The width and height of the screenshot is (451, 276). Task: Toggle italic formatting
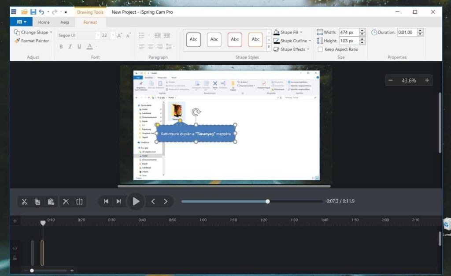tap(70, 46)
